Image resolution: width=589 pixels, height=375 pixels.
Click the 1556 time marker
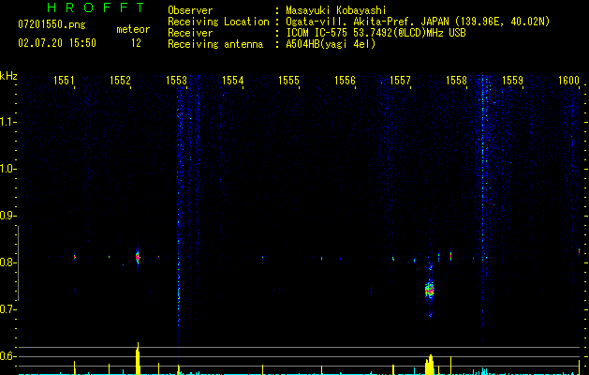click(x=345, y=80)
